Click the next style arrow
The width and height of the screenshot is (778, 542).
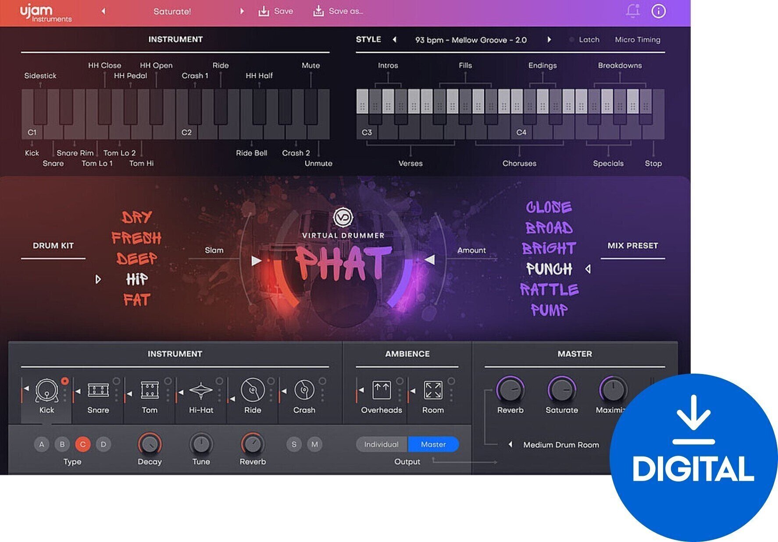coord(549,39)
